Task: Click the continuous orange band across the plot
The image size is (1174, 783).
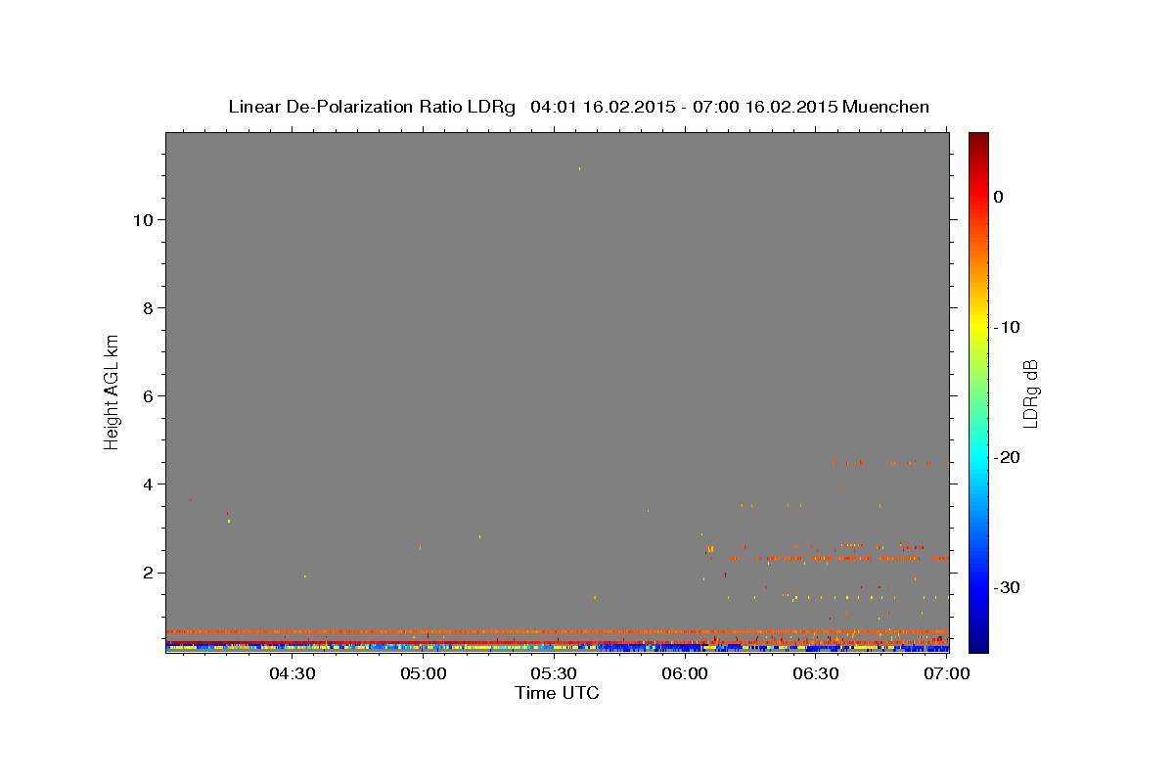Action: (x=557, y=631)
